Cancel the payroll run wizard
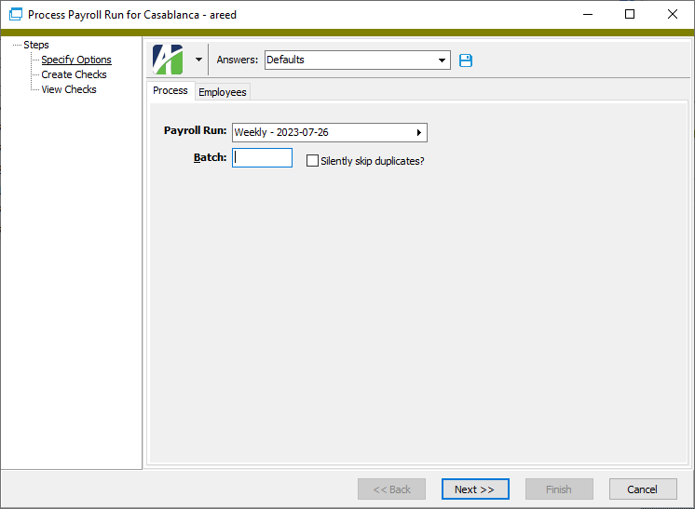 coord(642,489)
